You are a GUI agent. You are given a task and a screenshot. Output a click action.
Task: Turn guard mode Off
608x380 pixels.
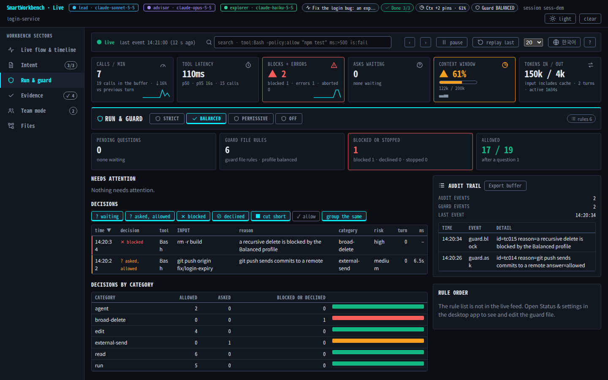[x=289, y=119]
